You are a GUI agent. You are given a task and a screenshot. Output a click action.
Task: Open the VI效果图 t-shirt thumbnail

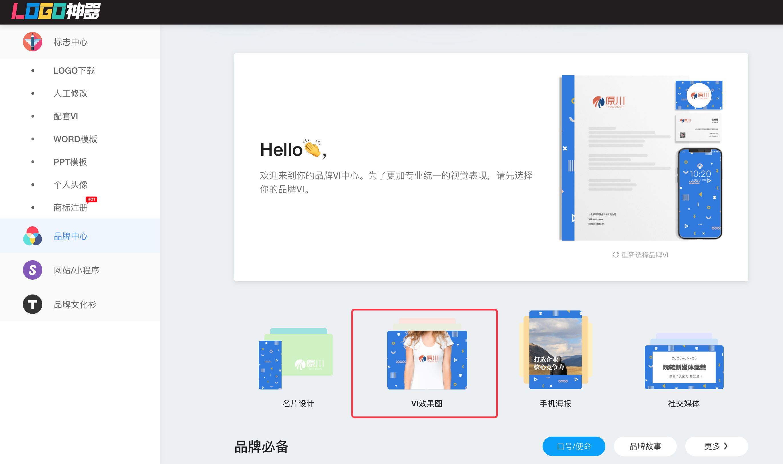pyautogui.click(x=427, y=360)
